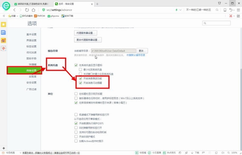Select 标签设置 in the settings menu
Viewport: 242px width, 155px height.
click(x=31, y=46)
